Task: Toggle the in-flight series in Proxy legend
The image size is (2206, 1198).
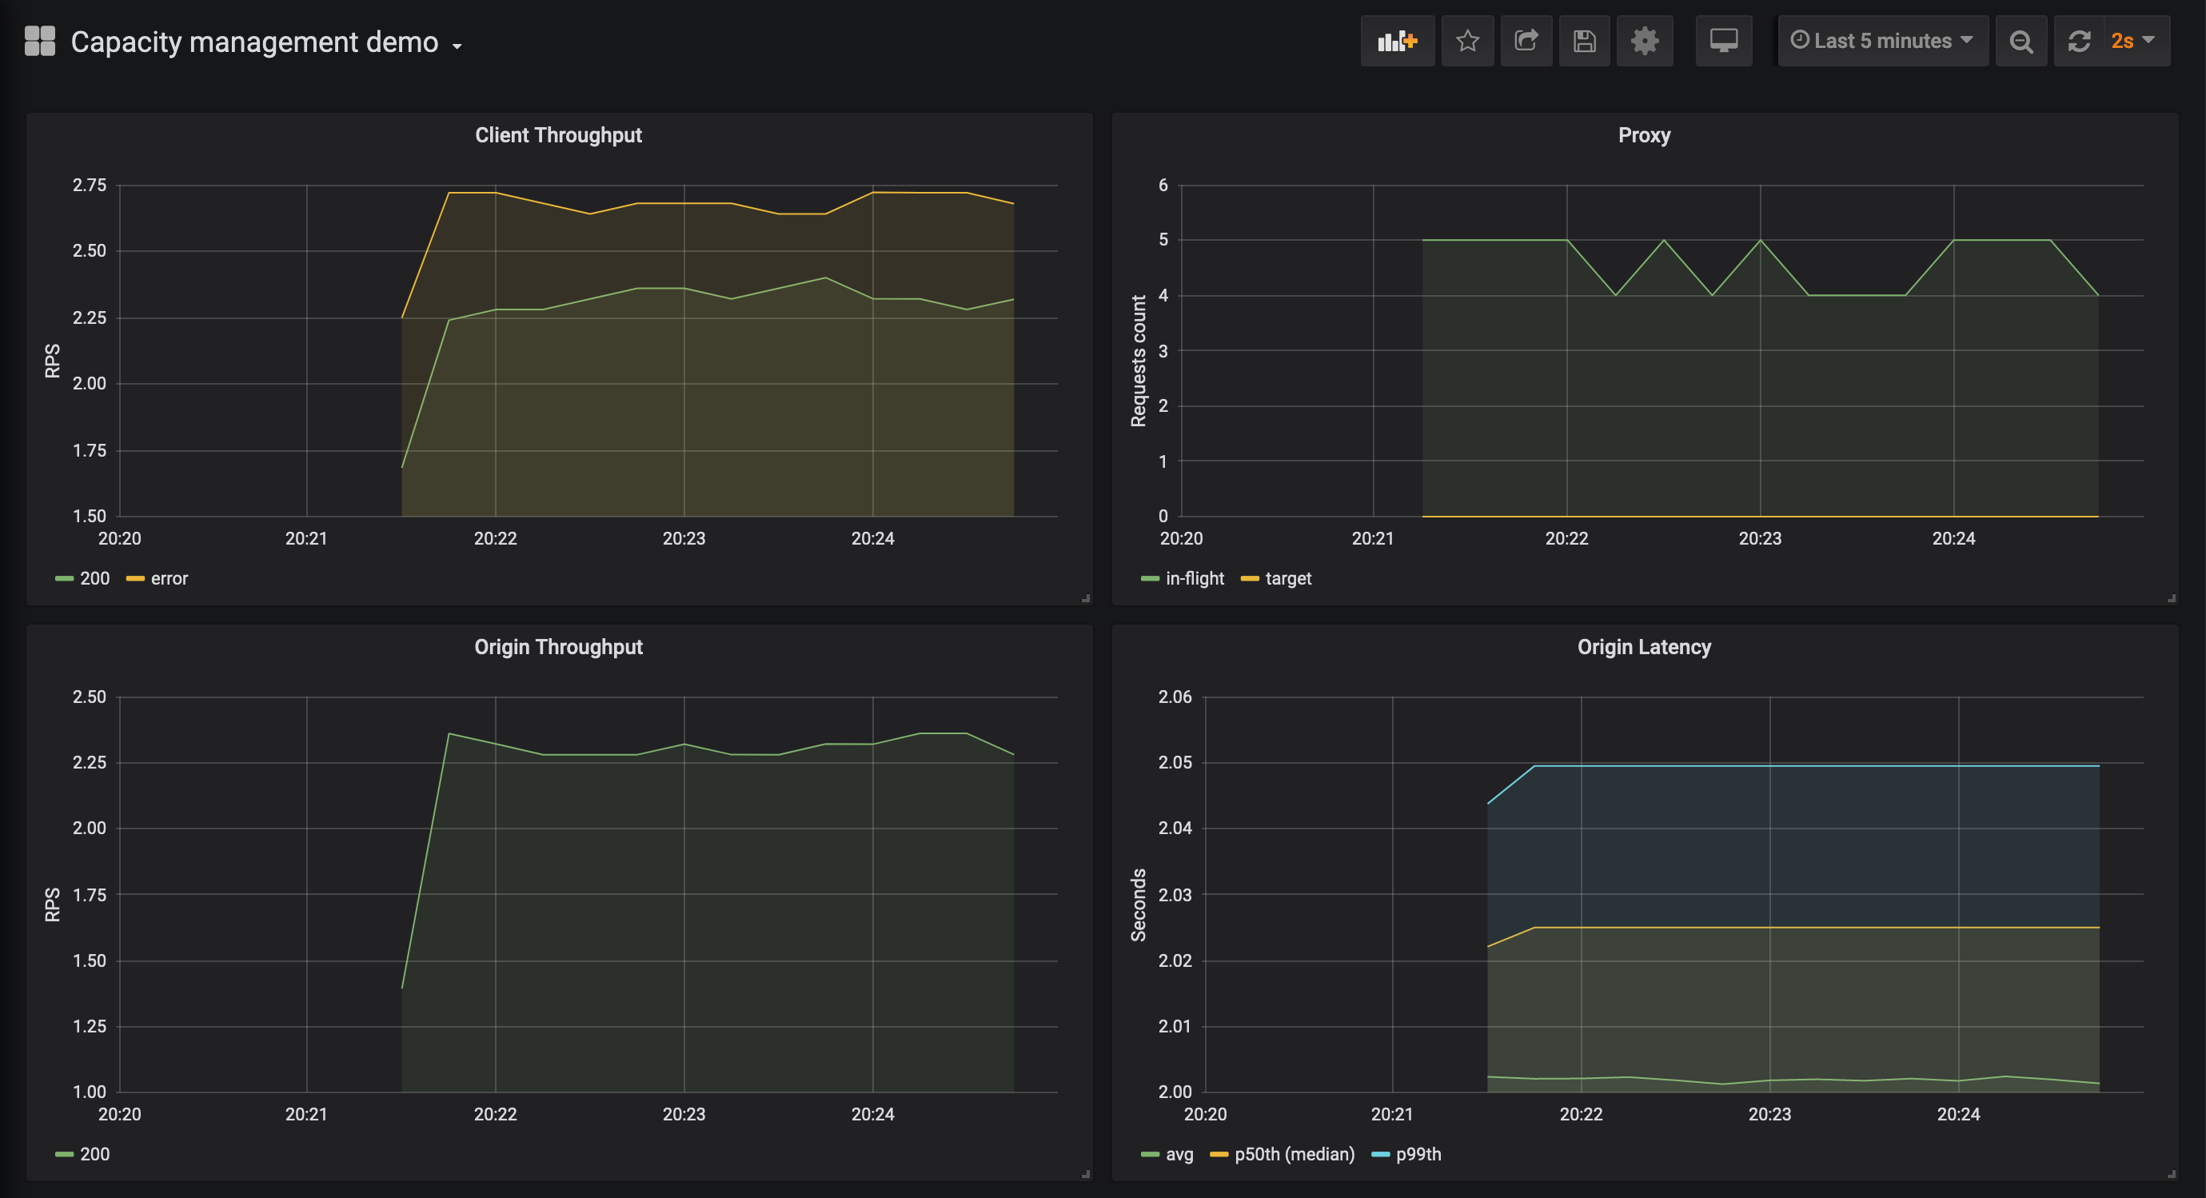Action: [1194, 579]
